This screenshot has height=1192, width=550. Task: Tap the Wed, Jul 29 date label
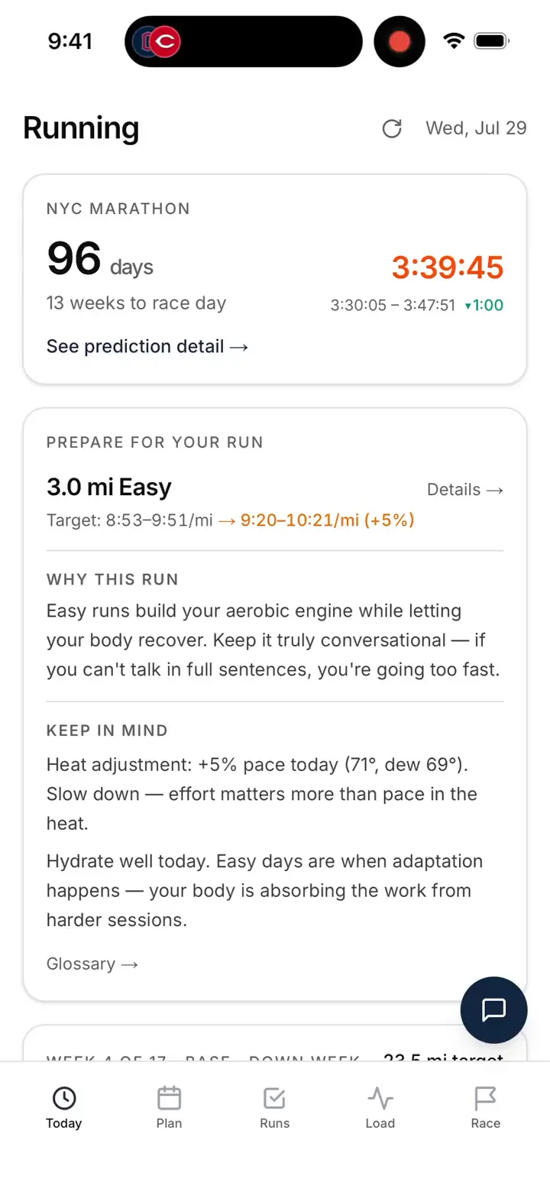coord(476,128)
